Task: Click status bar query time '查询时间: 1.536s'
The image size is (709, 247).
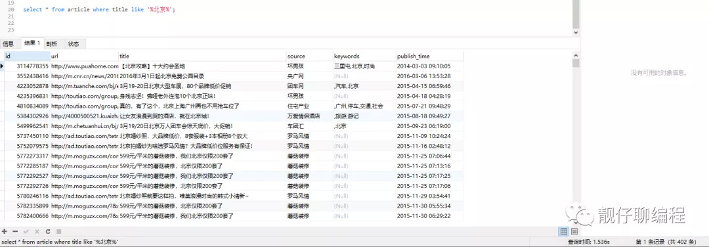Action: [589, 242]
